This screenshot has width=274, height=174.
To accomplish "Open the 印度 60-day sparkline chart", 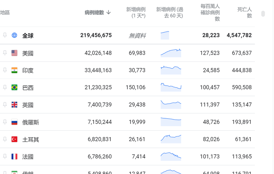I will coord(171,70).
